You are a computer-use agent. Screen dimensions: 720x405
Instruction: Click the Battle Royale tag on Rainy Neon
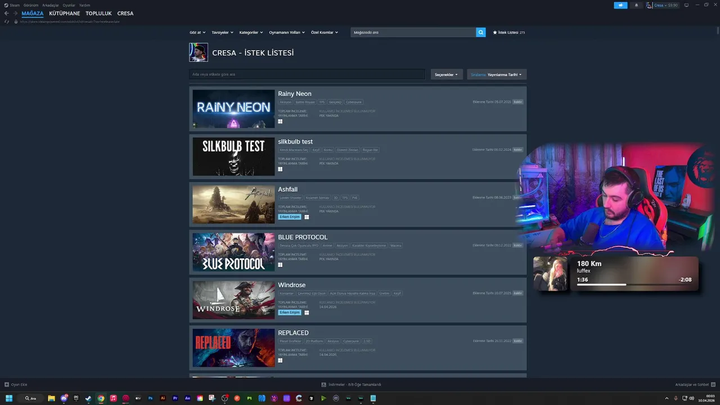point(305,102)
